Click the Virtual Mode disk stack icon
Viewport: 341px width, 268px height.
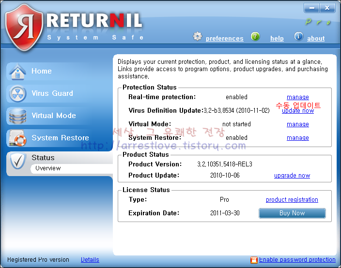click(17, 116)
